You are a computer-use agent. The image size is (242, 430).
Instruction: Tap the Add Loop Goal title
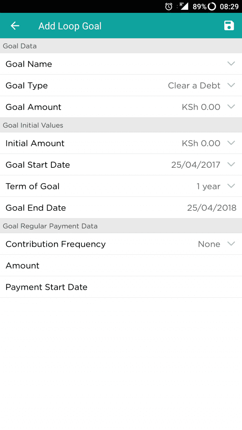click(70, 26)
